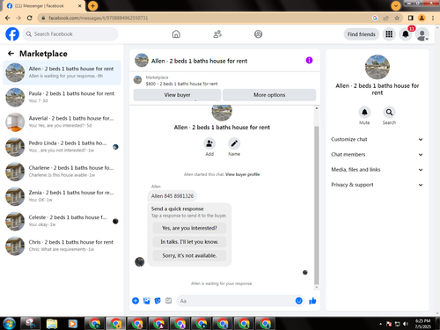
Task: Click the Name pencil edit icon
Action: pos(234,143)
